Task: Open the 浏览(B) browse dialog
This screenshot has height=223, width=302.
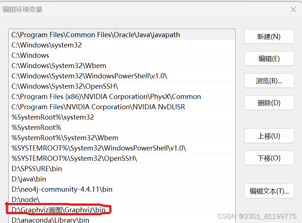Action: click(x=268, y=81)
